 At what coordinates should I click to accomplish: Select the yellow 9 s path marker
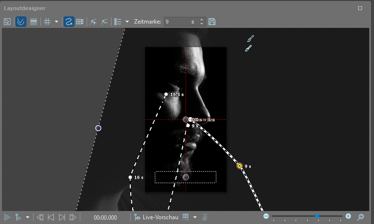239,166
